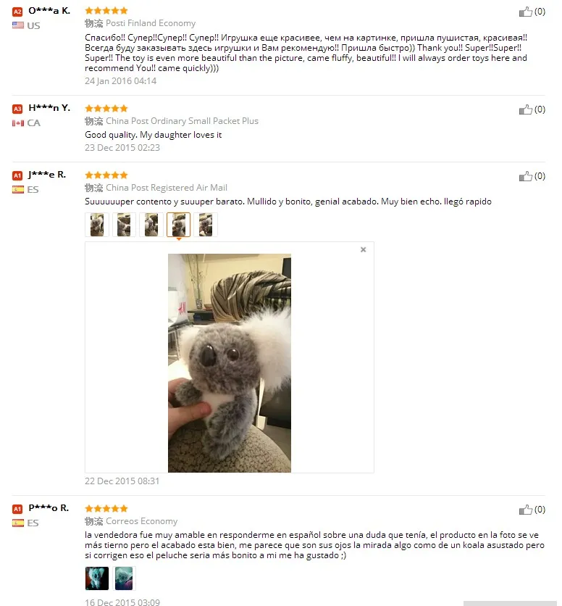Click thumbs-up on H***n Y.'s review
The width and height of the screenshot is (562, 606).
(525, 109)
